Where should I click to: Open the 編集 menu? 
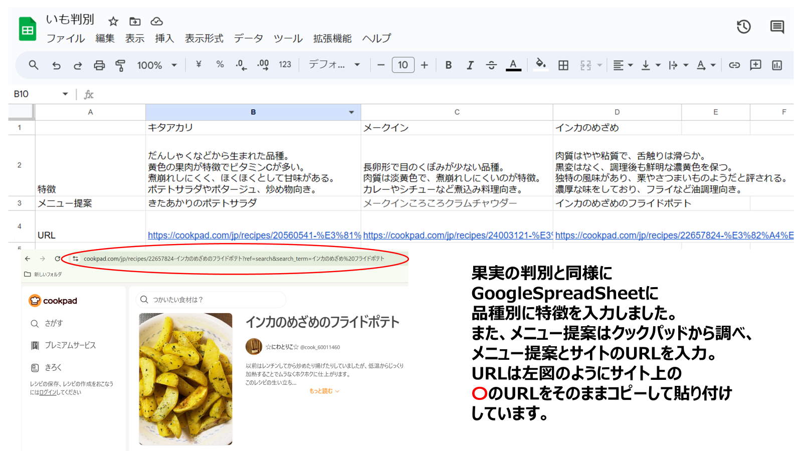(105, 39)
